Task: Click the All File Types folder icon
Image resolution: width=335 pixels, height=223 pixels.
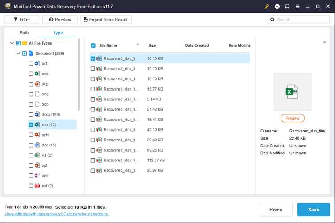Action: [25, 43]
